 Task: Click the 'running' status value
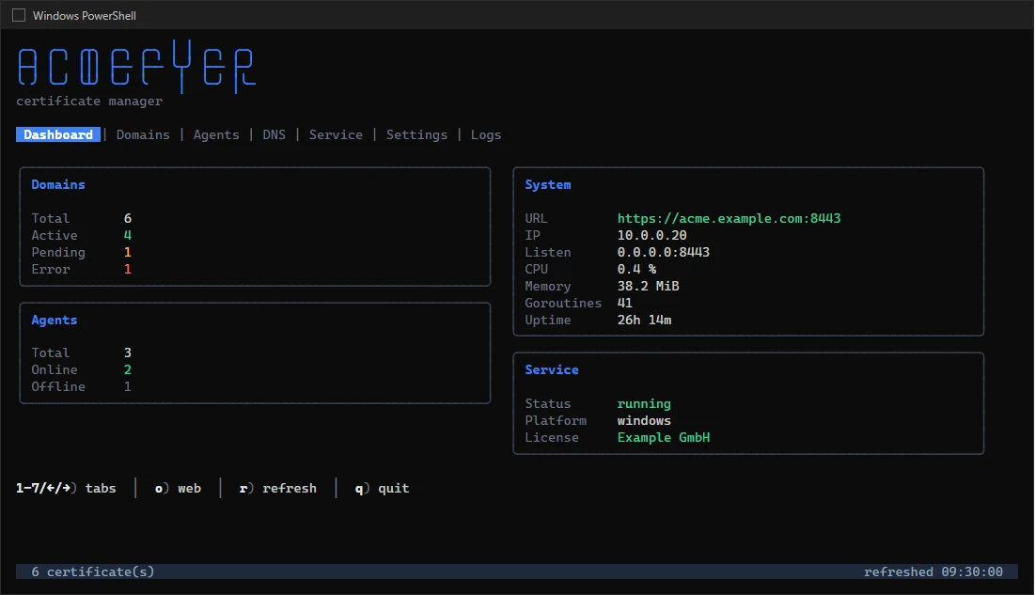coord(644,403)
